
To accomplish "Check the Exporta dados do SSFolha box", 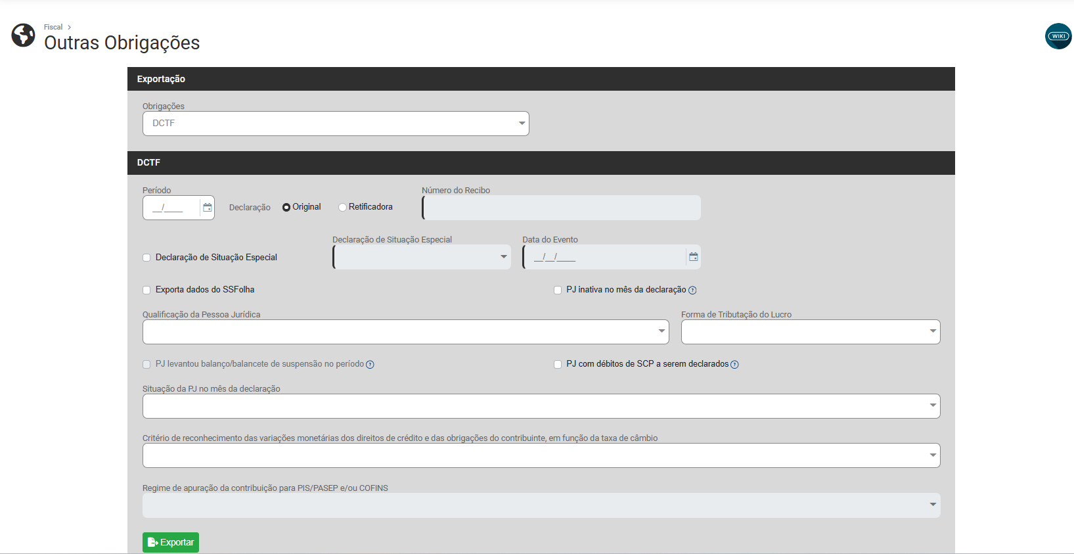I will click(146, 290).
